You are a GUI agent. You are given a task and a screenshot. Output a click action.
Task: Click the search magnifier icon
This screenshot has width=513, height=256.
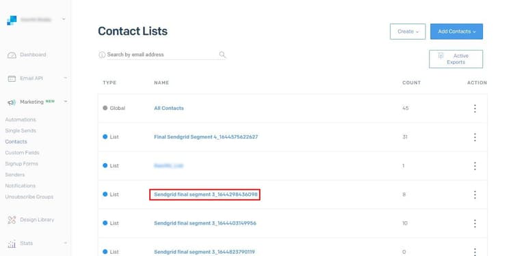click(222, 55)
